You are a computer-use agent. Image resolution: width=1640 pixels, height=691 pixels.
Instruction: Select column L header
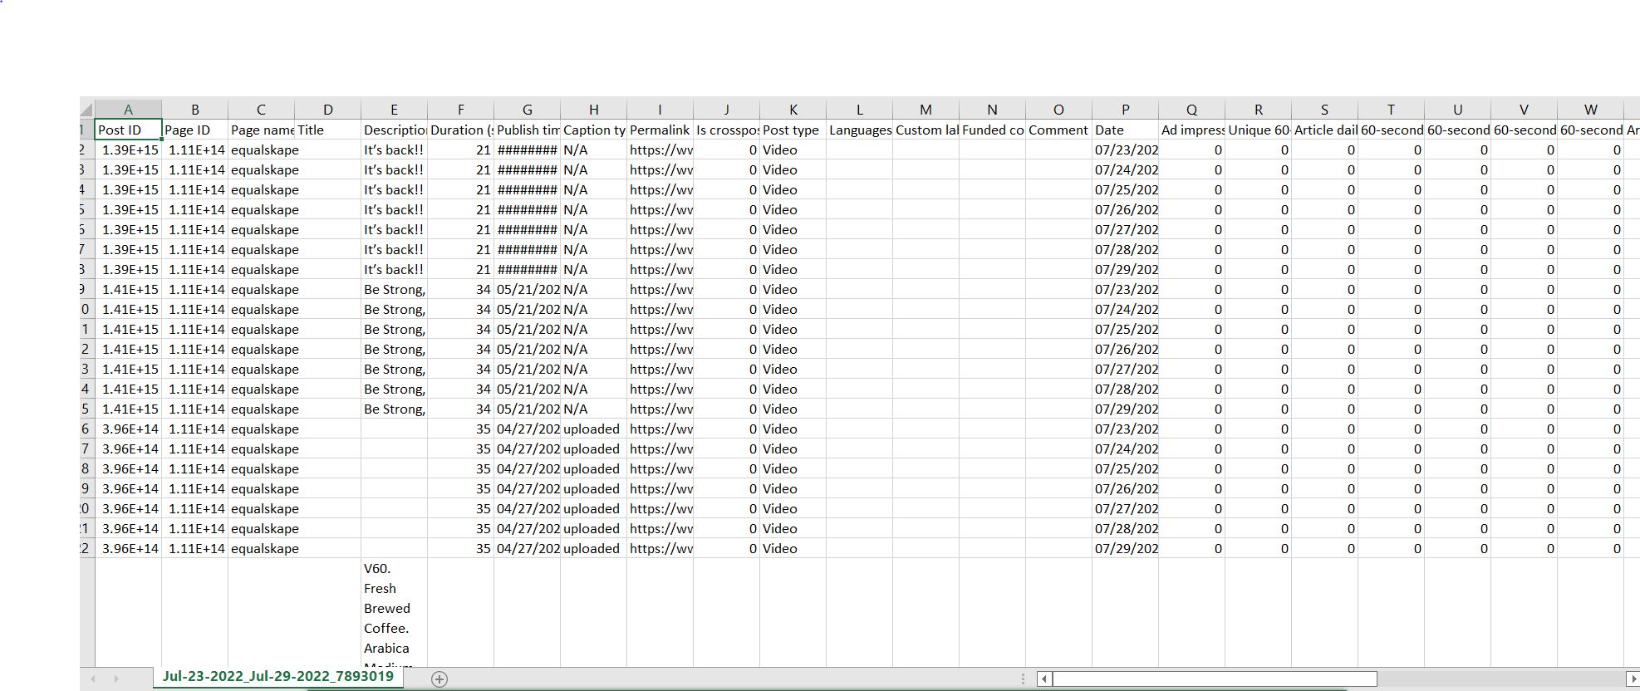859,110
